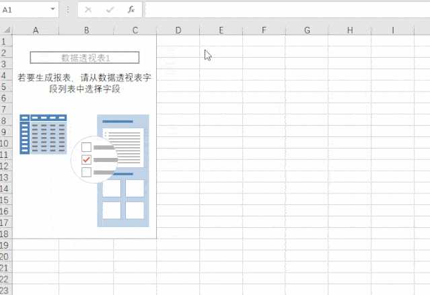Select column I header
430x295 pixels.
pyautogui.click(x=393, y=30)
